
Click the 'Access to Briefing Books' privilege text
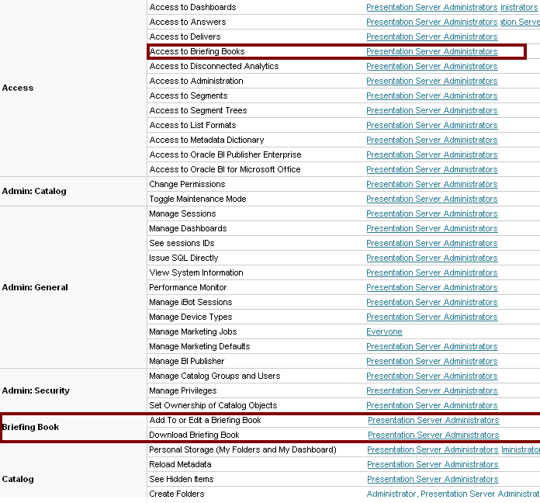[197, 52]
